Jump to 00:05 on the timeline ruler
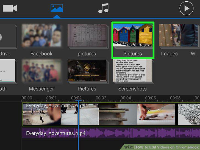200x150 pixels. [151, 98]
